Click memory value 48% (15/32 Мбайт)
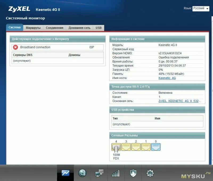Image resolution: width=213 pixels, height=181 pixels. [x=171, y=74]
